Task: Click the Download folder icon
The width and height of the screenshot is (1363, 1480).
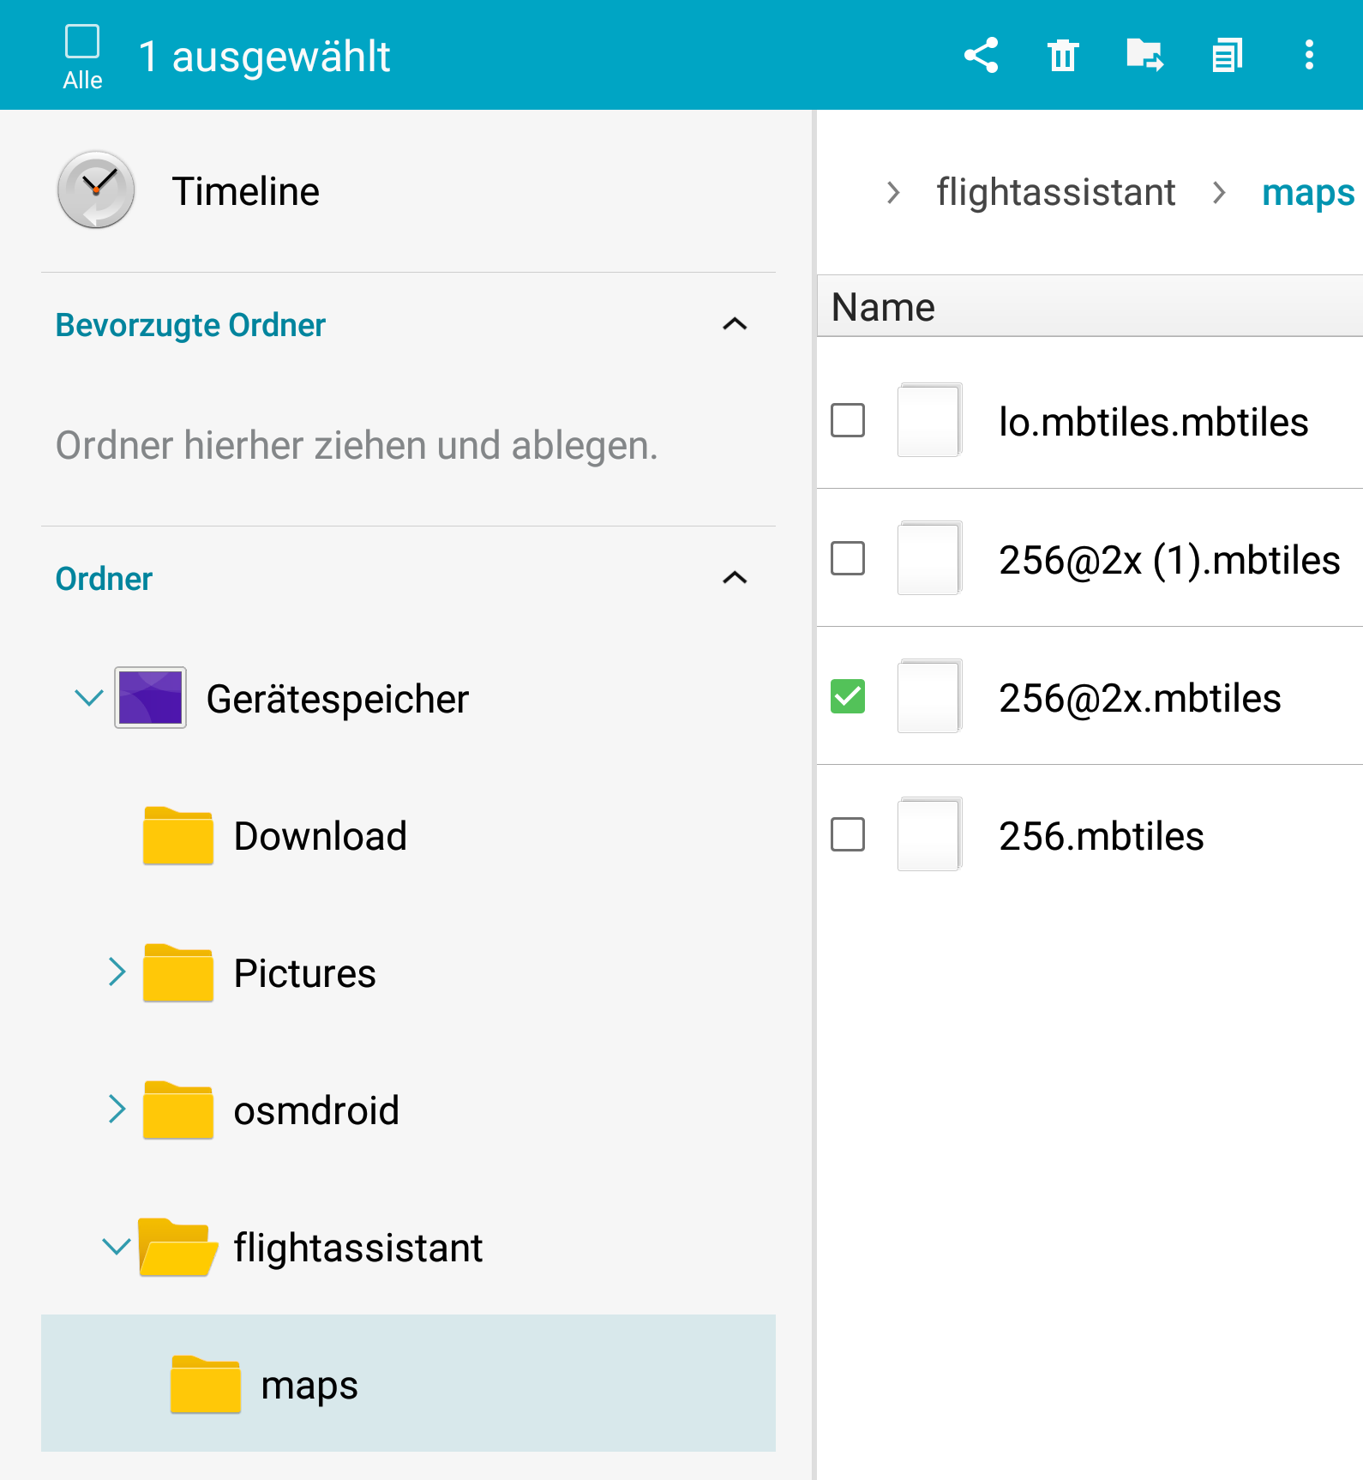Action: coord(178,836)
